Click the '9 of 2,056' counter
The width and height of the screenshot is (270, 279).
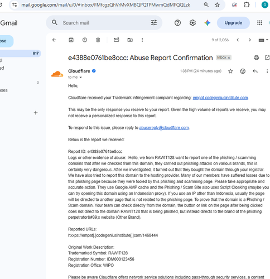click(220, 40)
